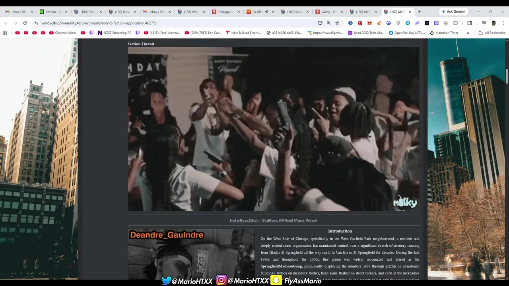Close the active (180) MeR tab

point(410,12)
